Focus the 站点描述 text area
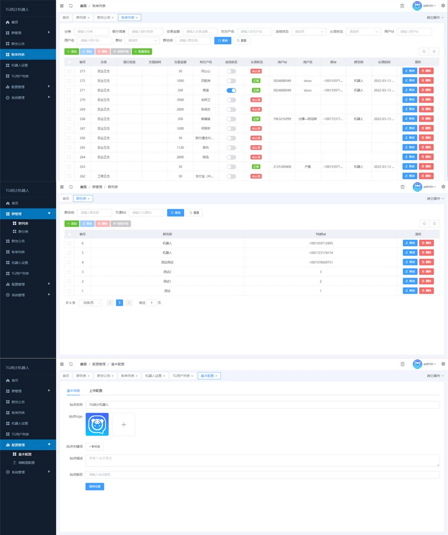This screenshot has height=535, width=448. point(262,460)
